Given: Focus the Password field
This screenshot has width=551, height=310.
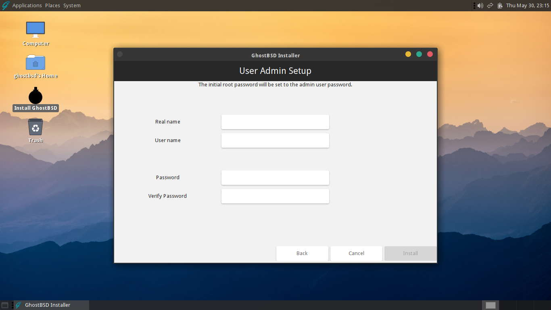Looking at the screenshot, I should click(275, 178).
